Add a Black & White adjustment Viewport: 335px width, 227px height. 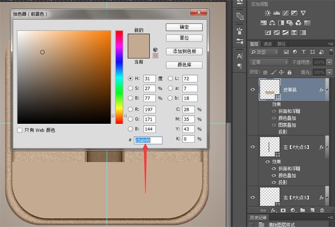click(x=281, y=23)
